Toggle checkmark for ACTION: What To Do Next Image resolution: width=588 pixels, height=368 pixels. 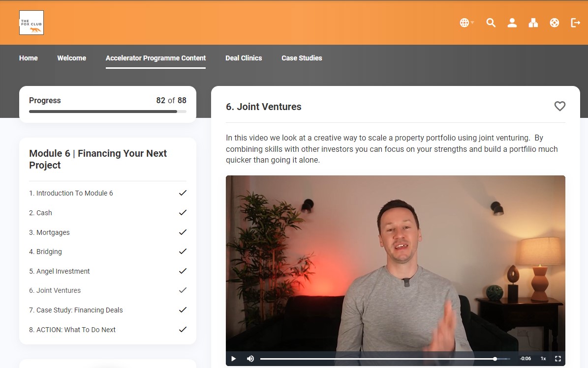click(x=183, y=329)
